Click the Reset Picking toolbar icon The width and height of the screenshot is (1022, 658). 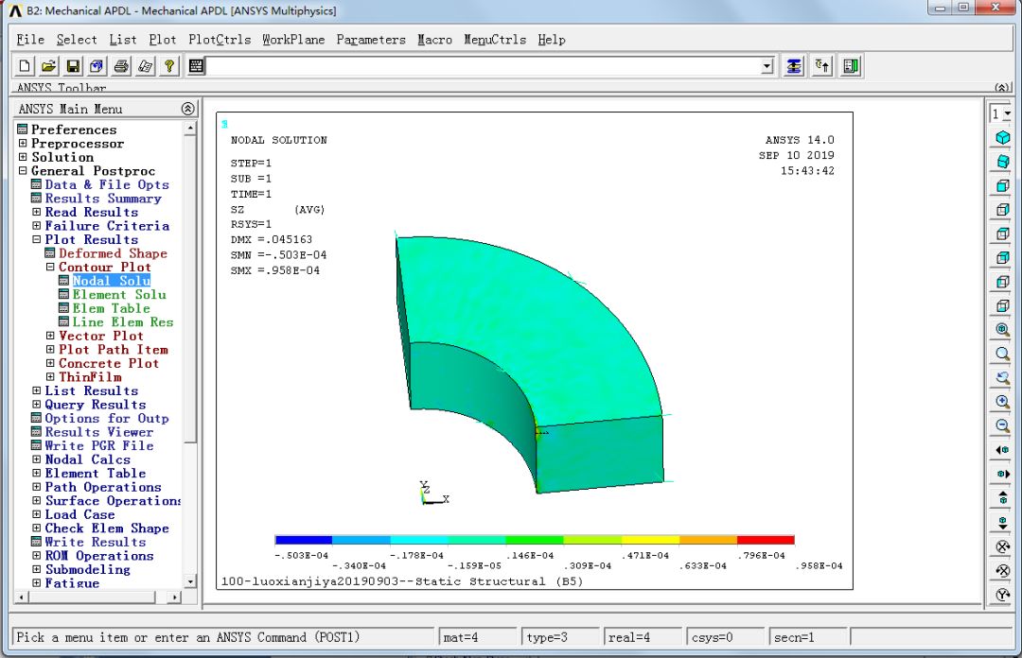pyautogui.click(x=822, y=66)
